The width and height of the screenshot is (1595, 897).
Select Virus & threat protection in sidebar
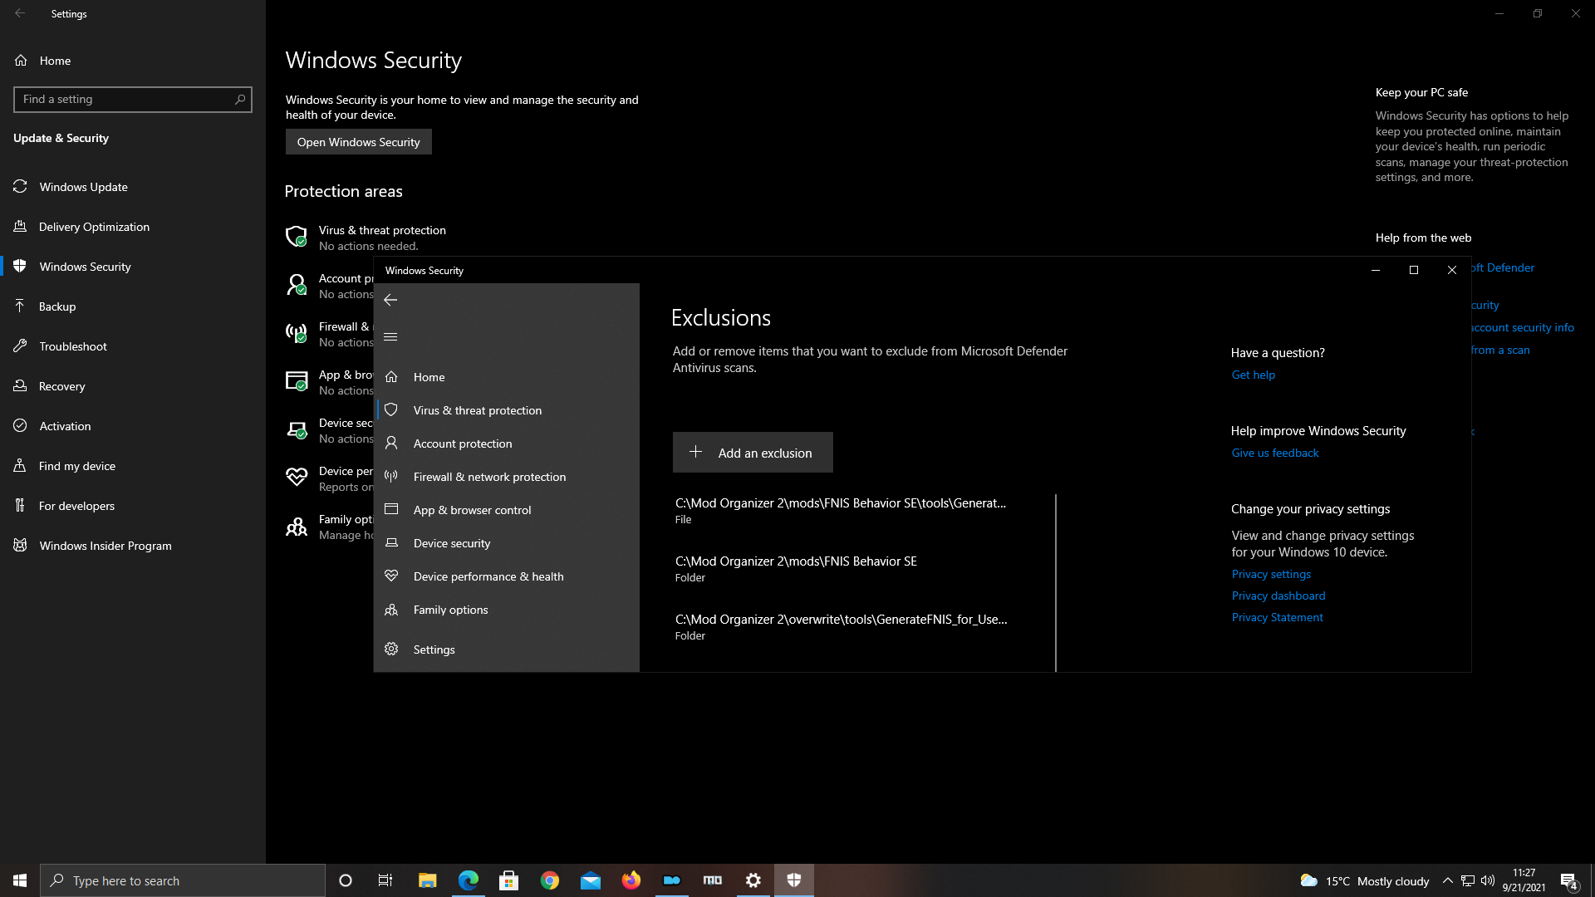tap(507, 410)
